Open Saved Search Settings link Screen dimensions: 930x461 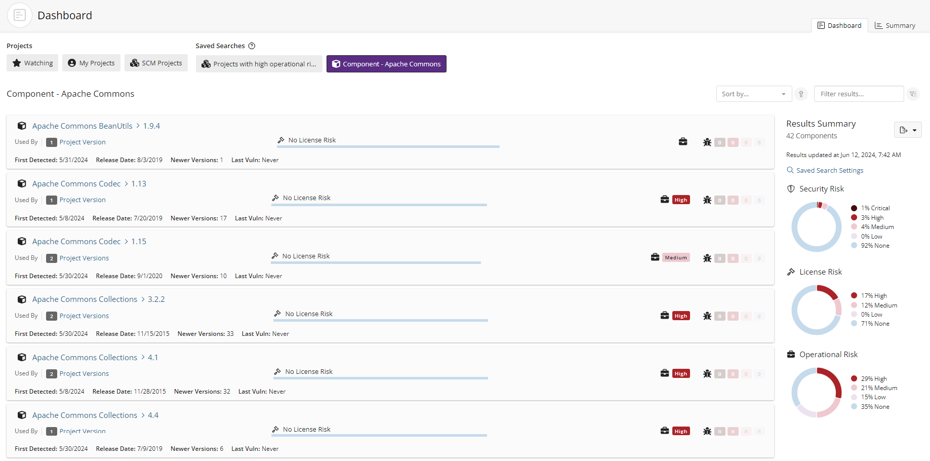click(x=829, y=170)
